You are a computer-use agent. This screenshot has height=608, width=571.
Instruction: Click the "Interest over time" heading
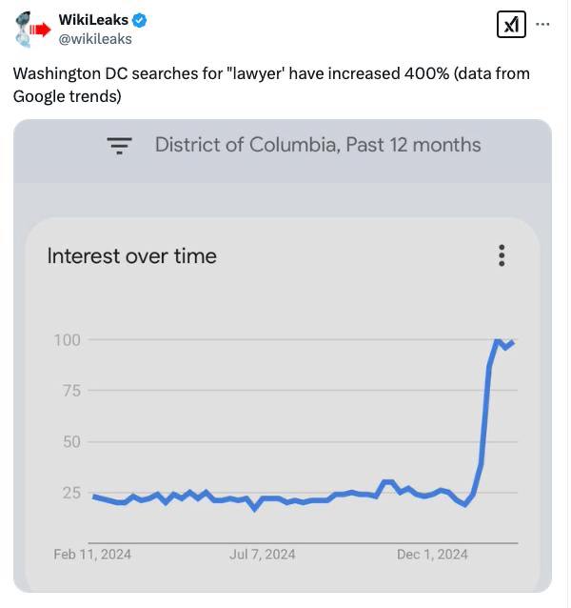(x=131, y=255)
